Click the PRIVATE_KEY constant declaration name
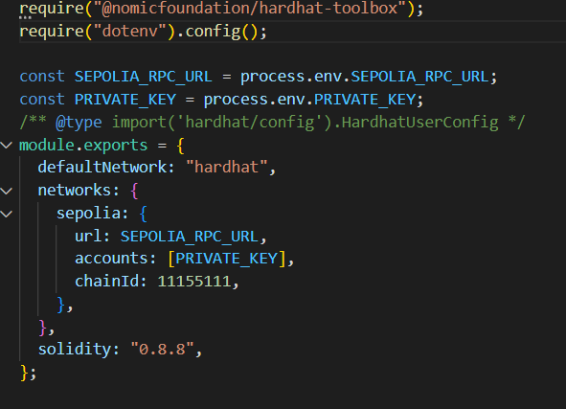 [125, 100]
